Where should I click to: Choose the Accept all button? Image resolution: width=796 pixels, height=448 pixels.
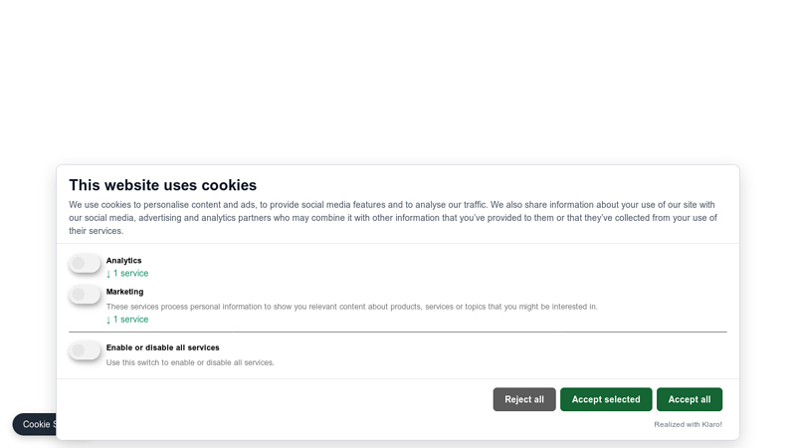tap(690, 399)
